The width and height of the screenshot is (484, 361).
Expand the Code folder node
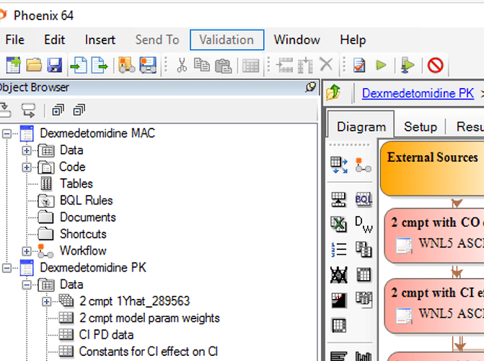[x=27, y=168]
